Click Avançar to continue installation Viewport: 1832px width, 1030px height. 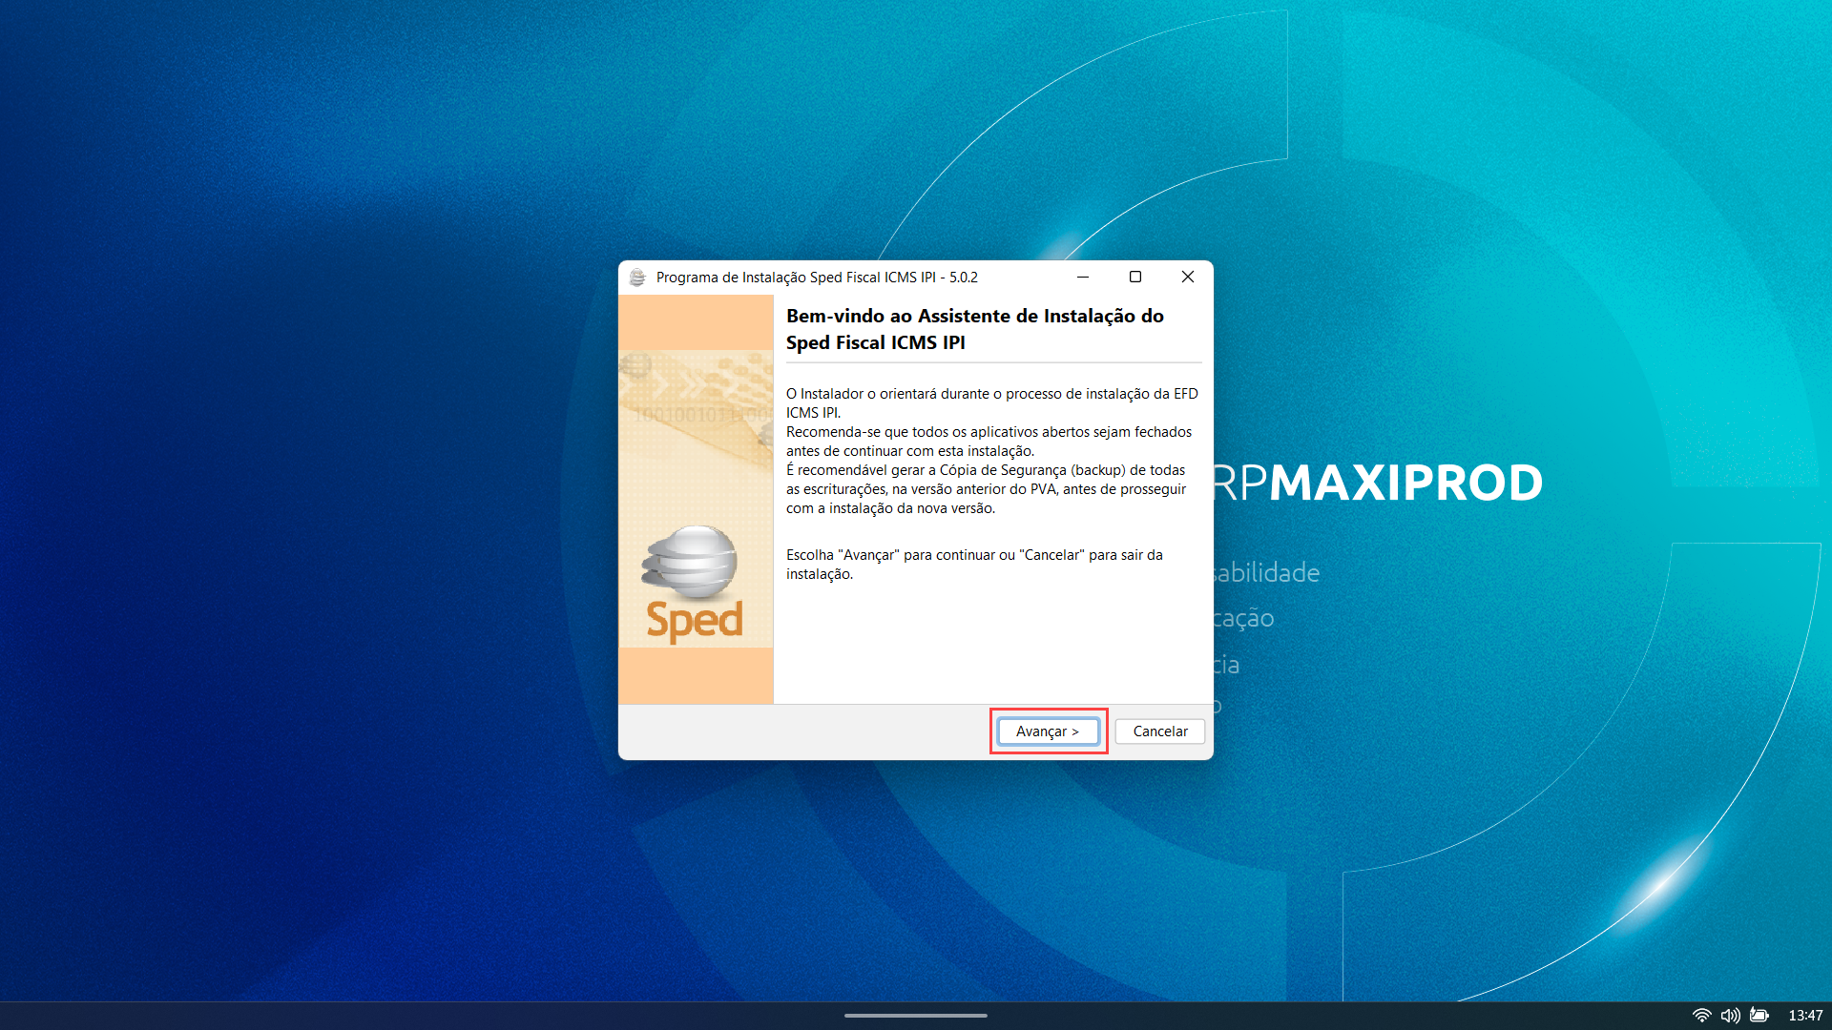coord(1048,731)
